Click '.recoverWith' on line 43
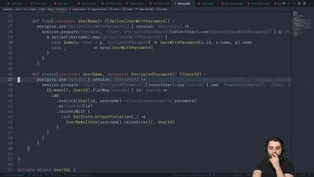314x177 pixels. pos(71,112)
